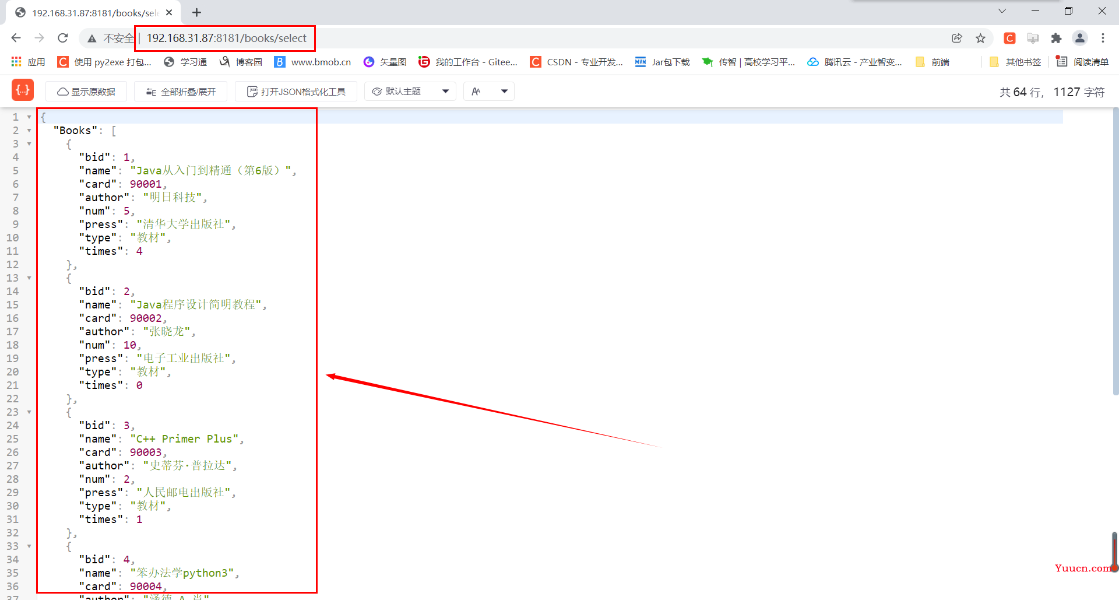Click 显示原数据 button
Viewport: 1119px width, 600px height.
[x=86, y=92]
